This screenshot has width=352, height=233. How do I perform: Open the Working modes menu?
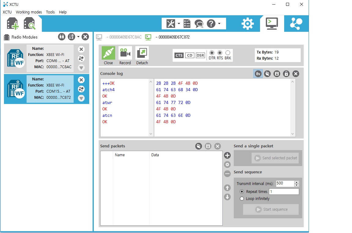click(29, 12)
